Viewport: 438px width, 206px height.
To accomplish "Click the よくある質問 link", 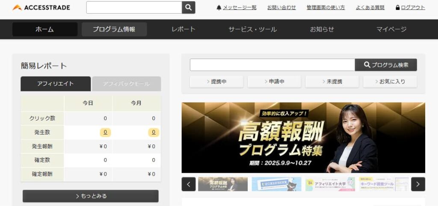I will point(370,8).
